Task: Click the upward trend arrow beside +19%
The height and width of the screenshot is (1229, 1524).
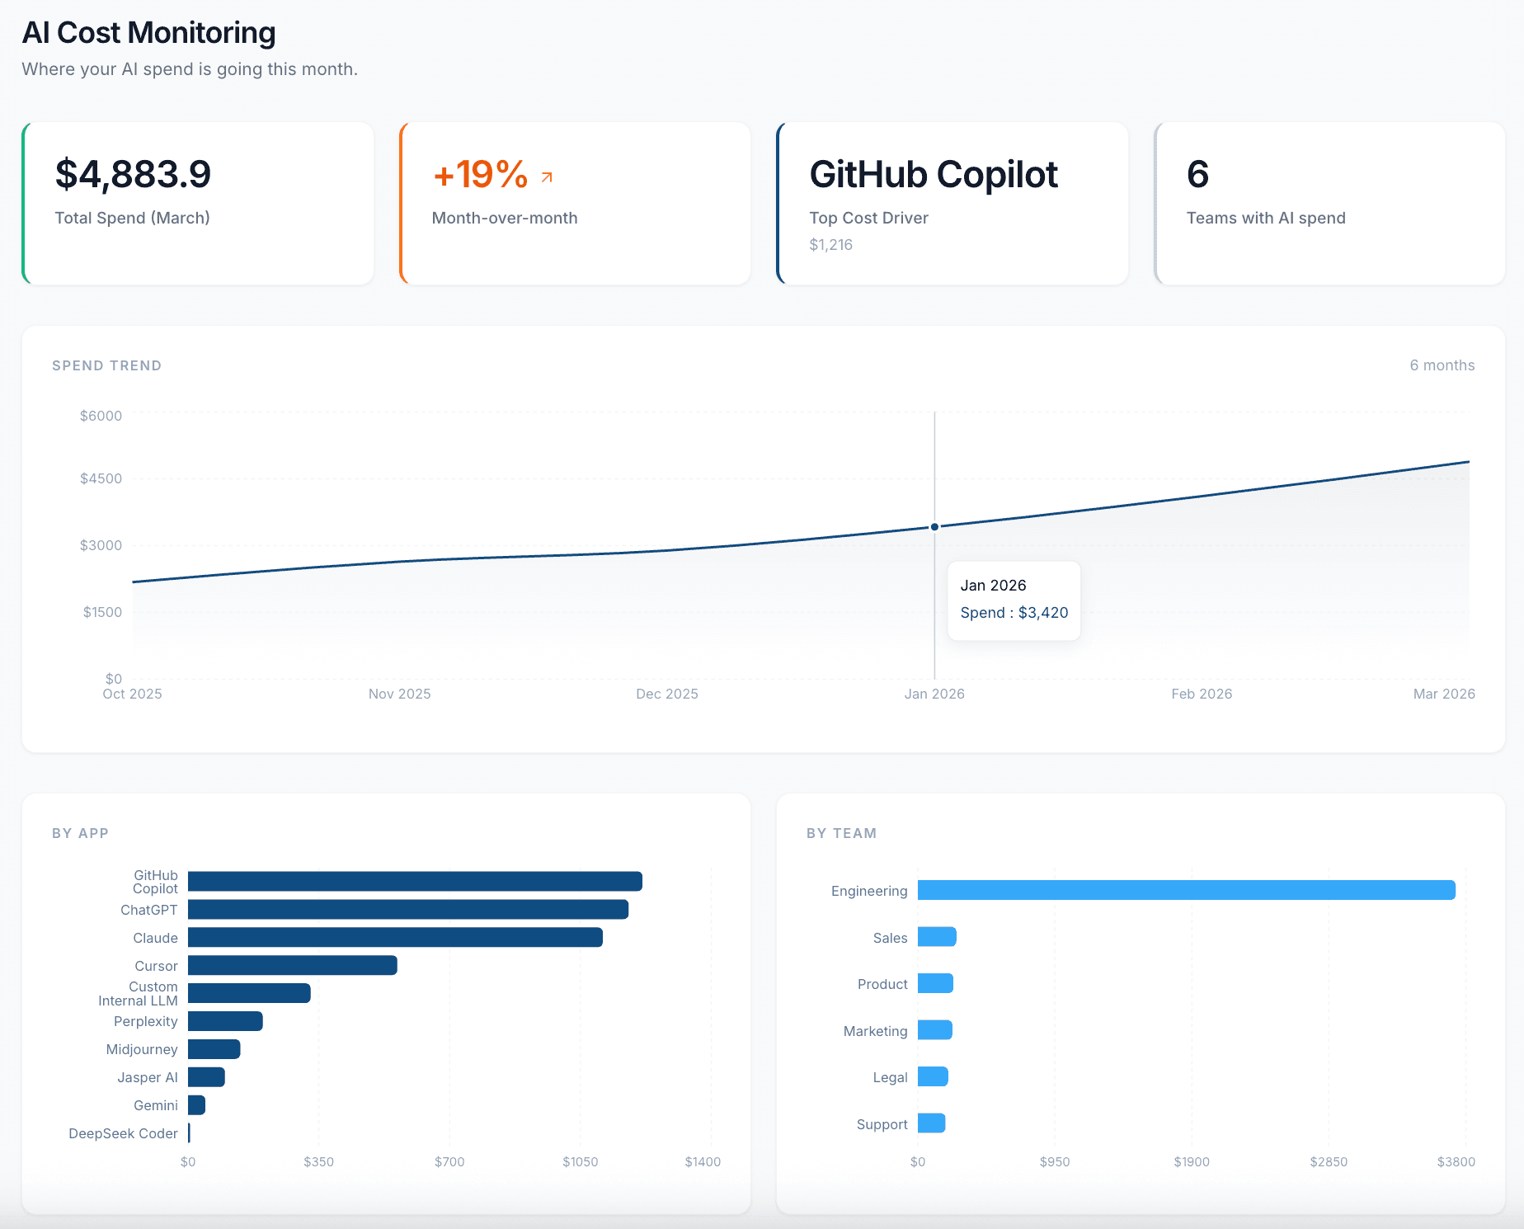Action: 546,176
